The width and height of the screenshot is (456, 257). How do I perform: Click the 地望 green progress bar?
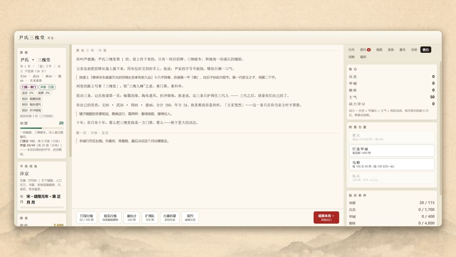coord(41,128)
